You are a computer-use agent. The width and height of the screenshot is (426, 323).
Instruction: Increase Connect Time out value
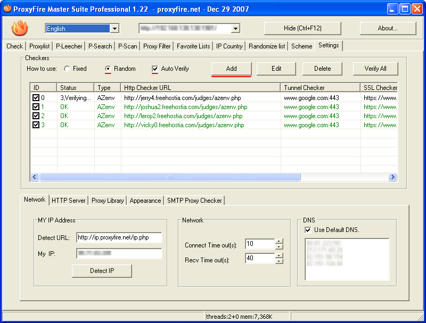(279, 241)
